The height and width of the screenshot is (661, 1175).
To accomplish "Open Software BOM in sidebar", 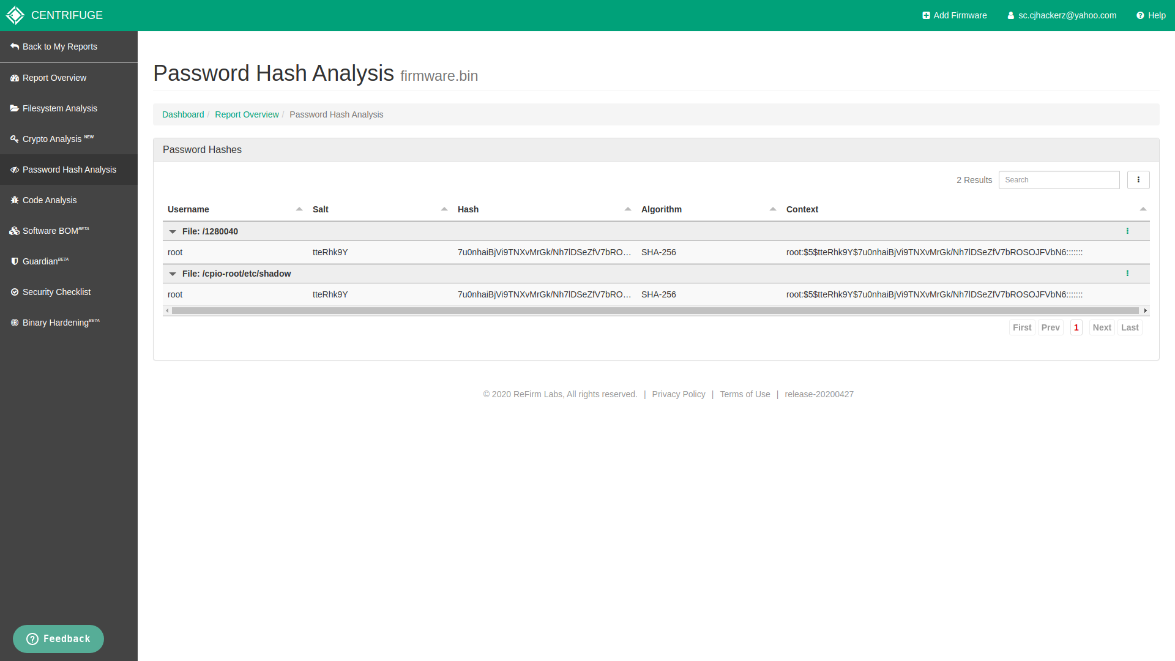I will pos(69,231).
